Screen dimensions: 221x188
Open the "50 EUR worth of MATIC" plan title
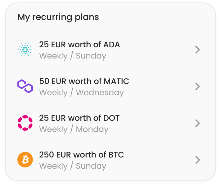[x=84, y=81]
